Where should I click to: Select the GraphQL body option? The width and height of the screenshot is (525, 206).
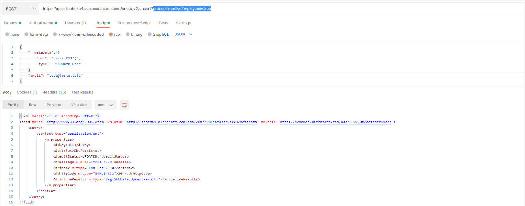point(158,35)
